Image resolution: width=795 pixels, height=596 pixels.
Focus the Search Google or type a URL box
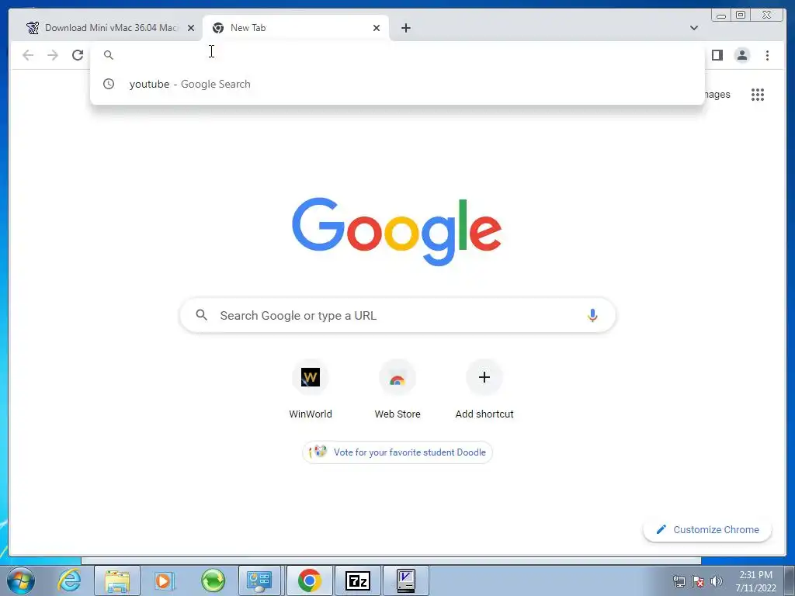397,315
